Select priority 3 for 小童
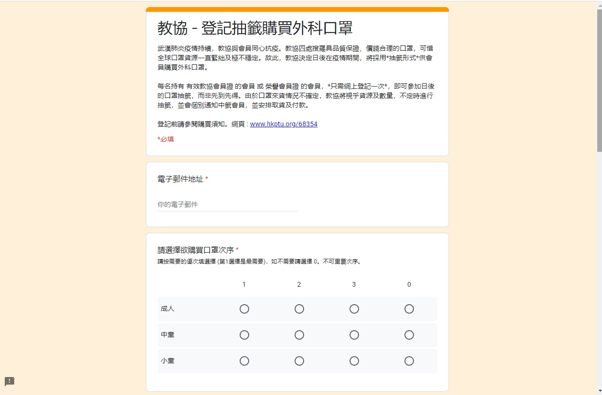Image resolution: width=602 pixels, height=395 pixels. pyautogui.click(x=354, y=361)
